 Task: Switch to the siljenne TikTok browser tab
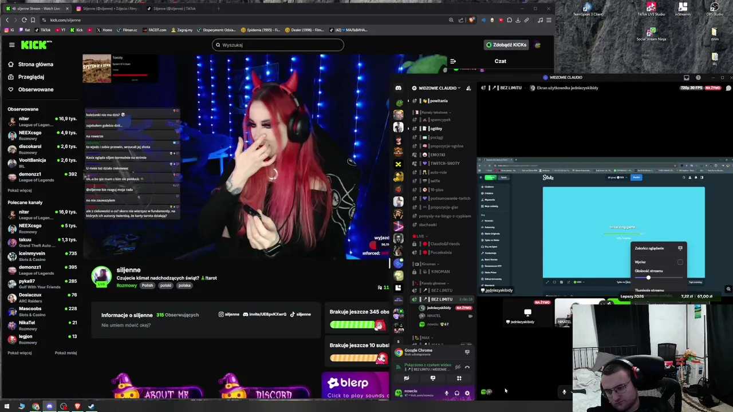click(175, 9)
